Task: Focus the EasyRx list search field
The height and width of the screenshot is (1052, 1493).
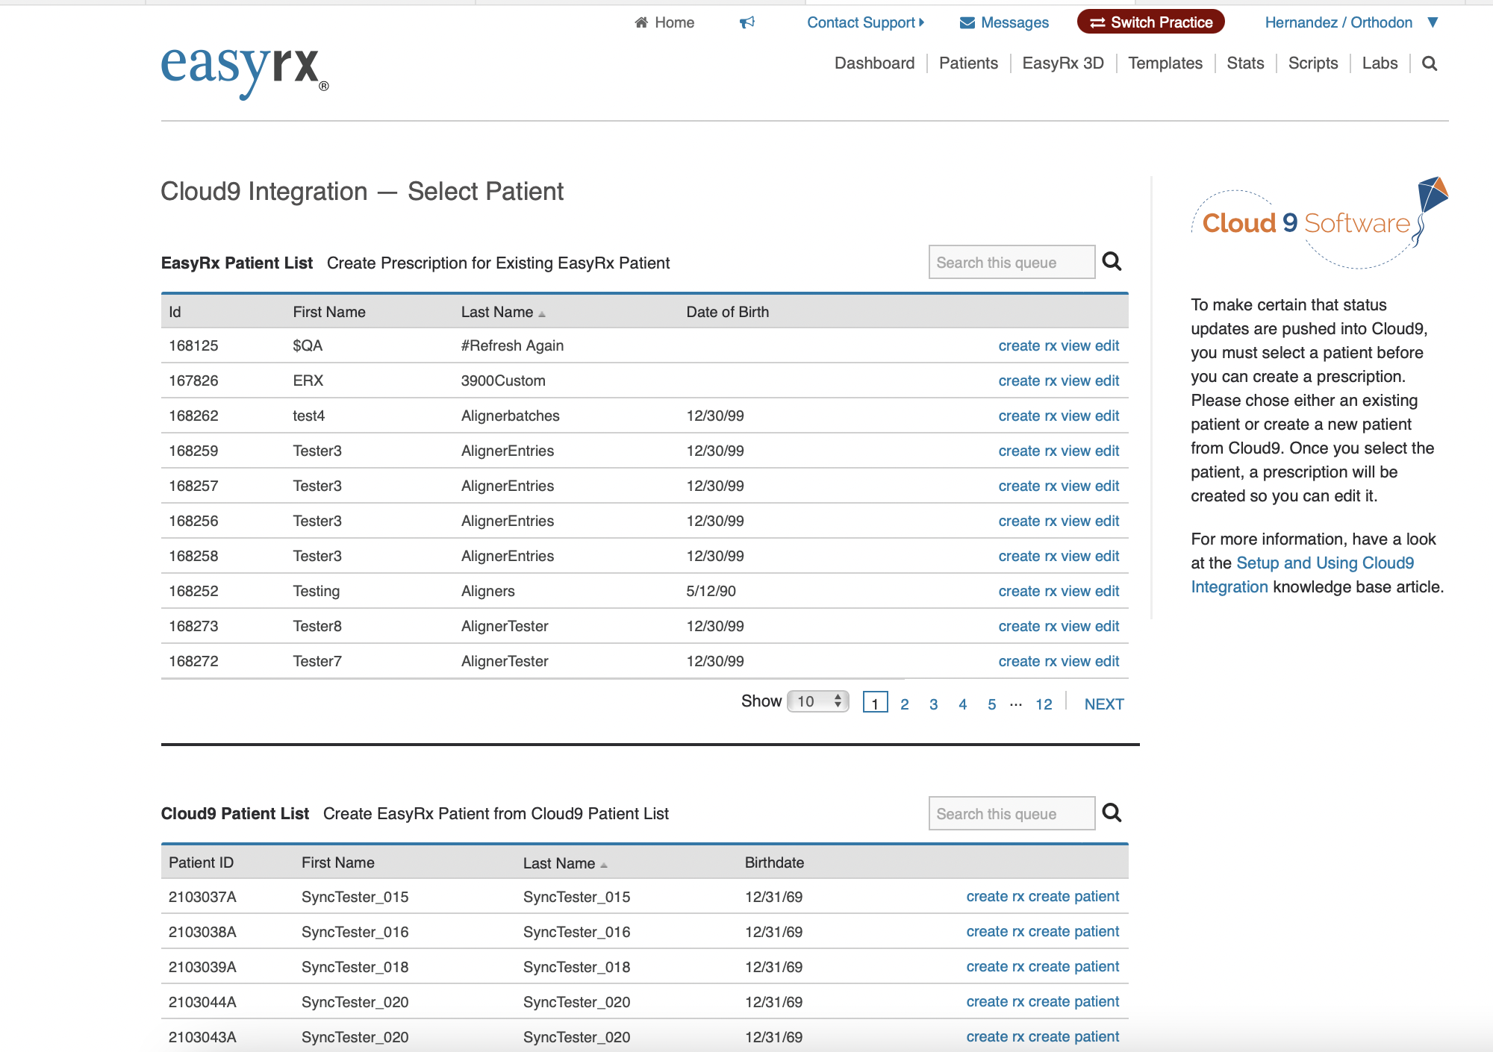Action: pos(1012,262)
